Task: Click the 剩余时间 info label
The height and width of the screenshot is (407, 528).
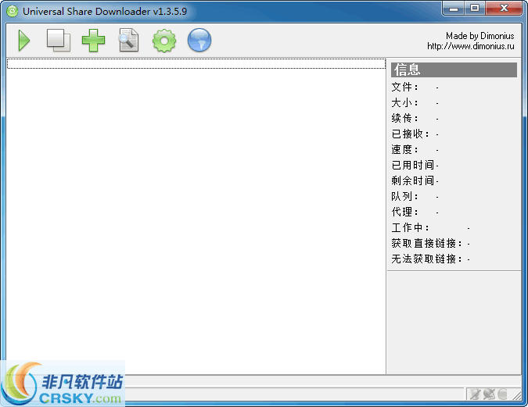Action: click(413, 181)
